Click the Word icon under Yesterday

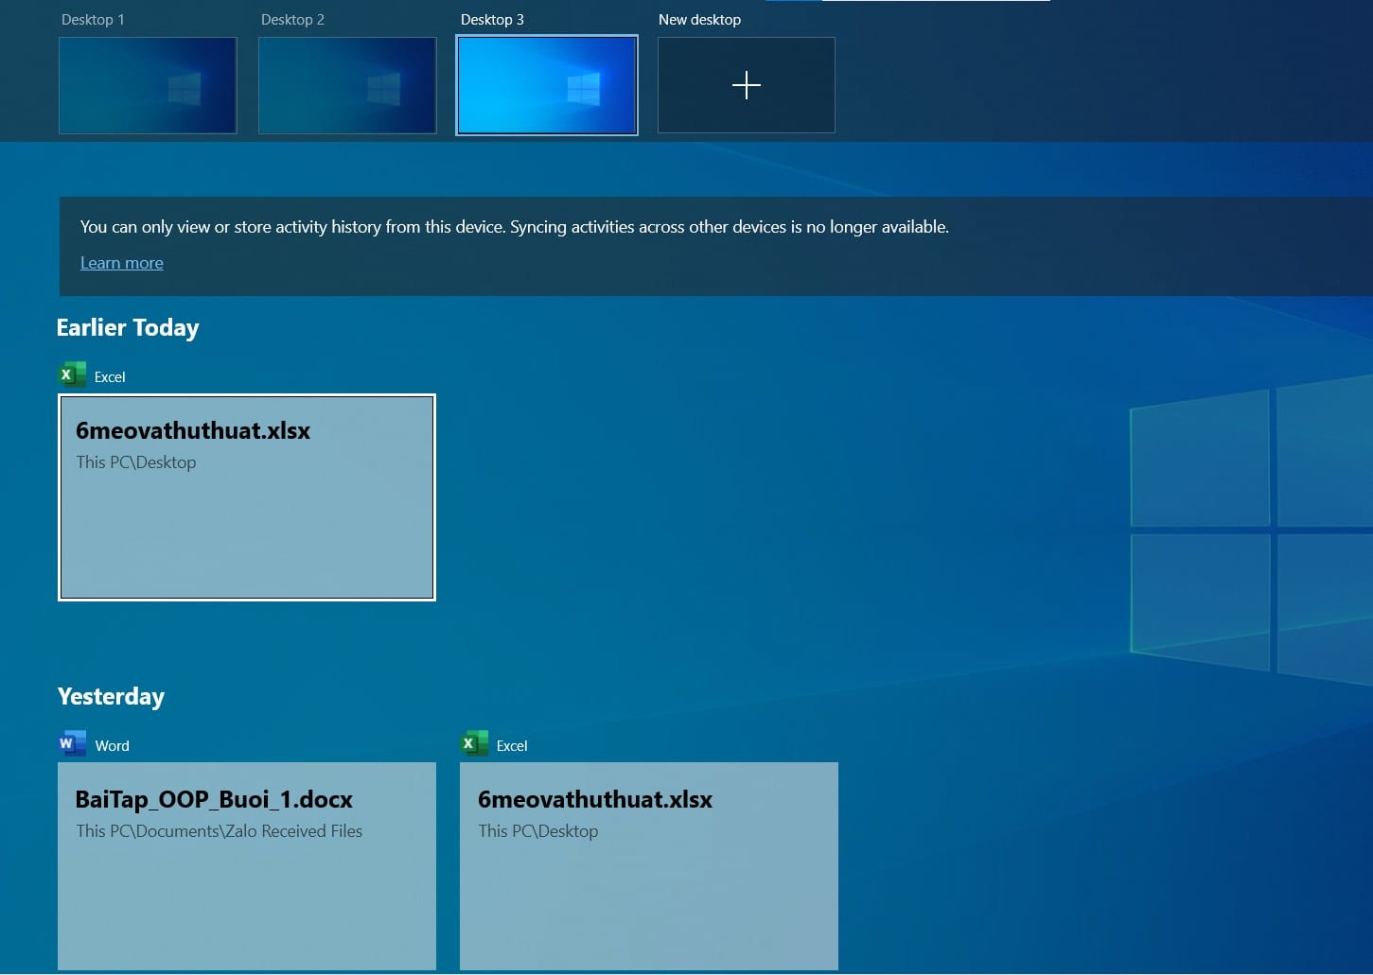pos(72,744)
